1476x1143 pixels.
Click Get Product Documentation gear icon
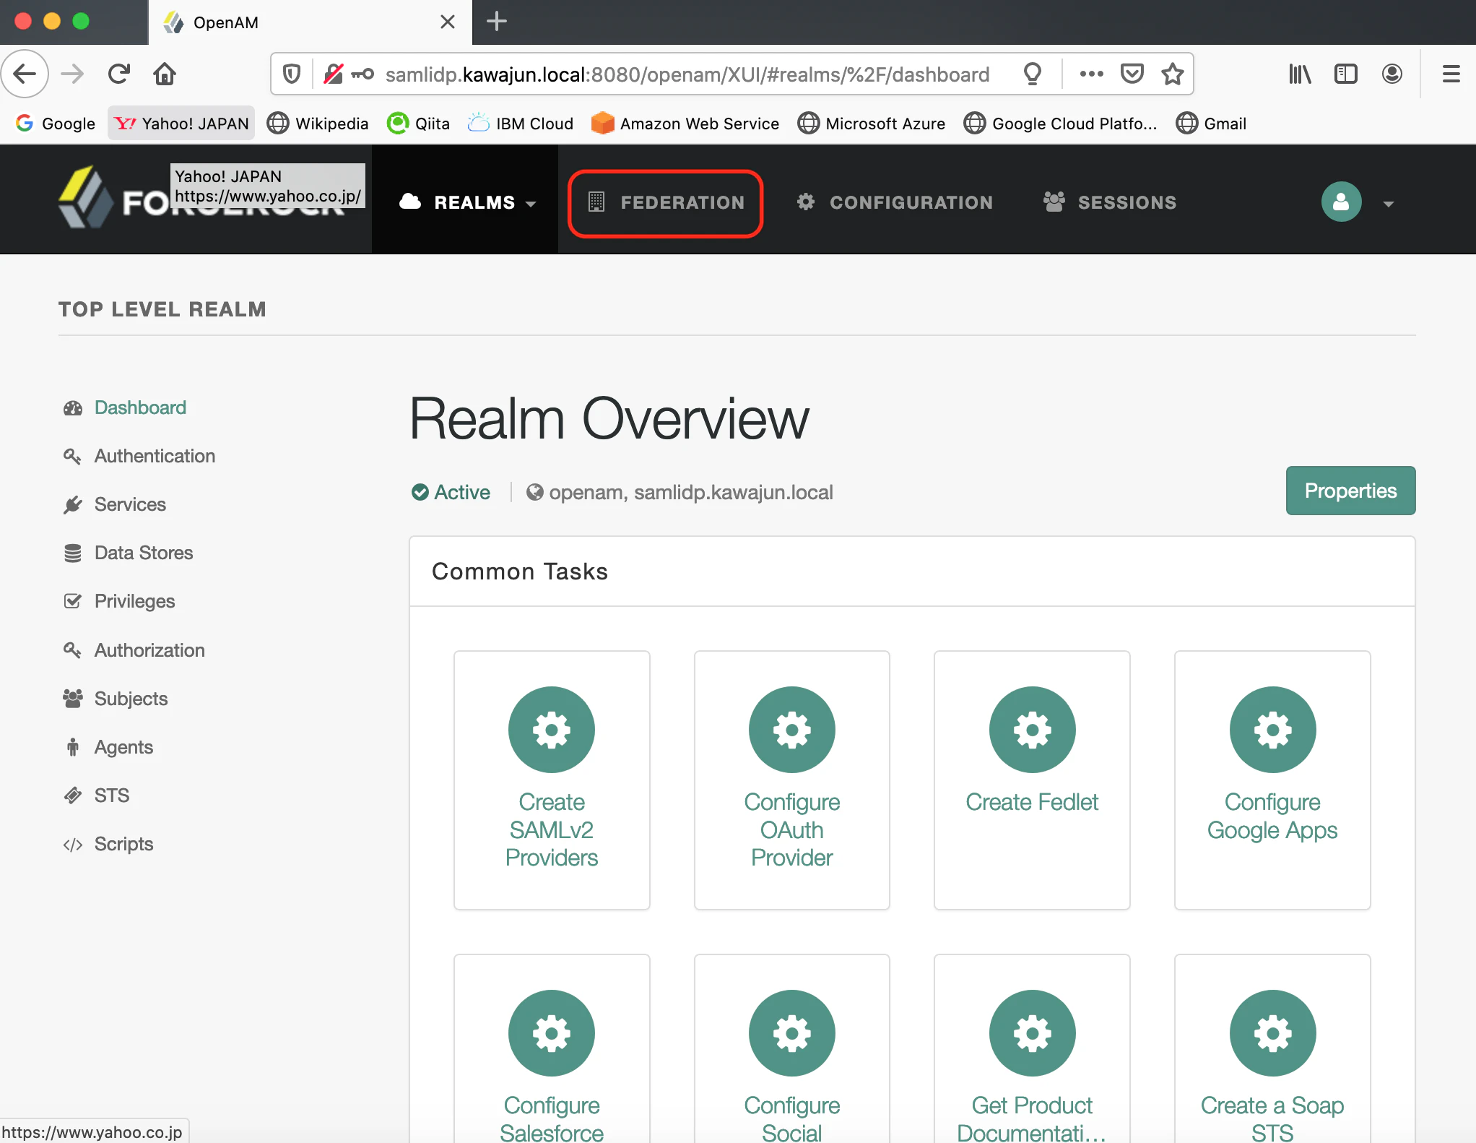[1033, 1033]
